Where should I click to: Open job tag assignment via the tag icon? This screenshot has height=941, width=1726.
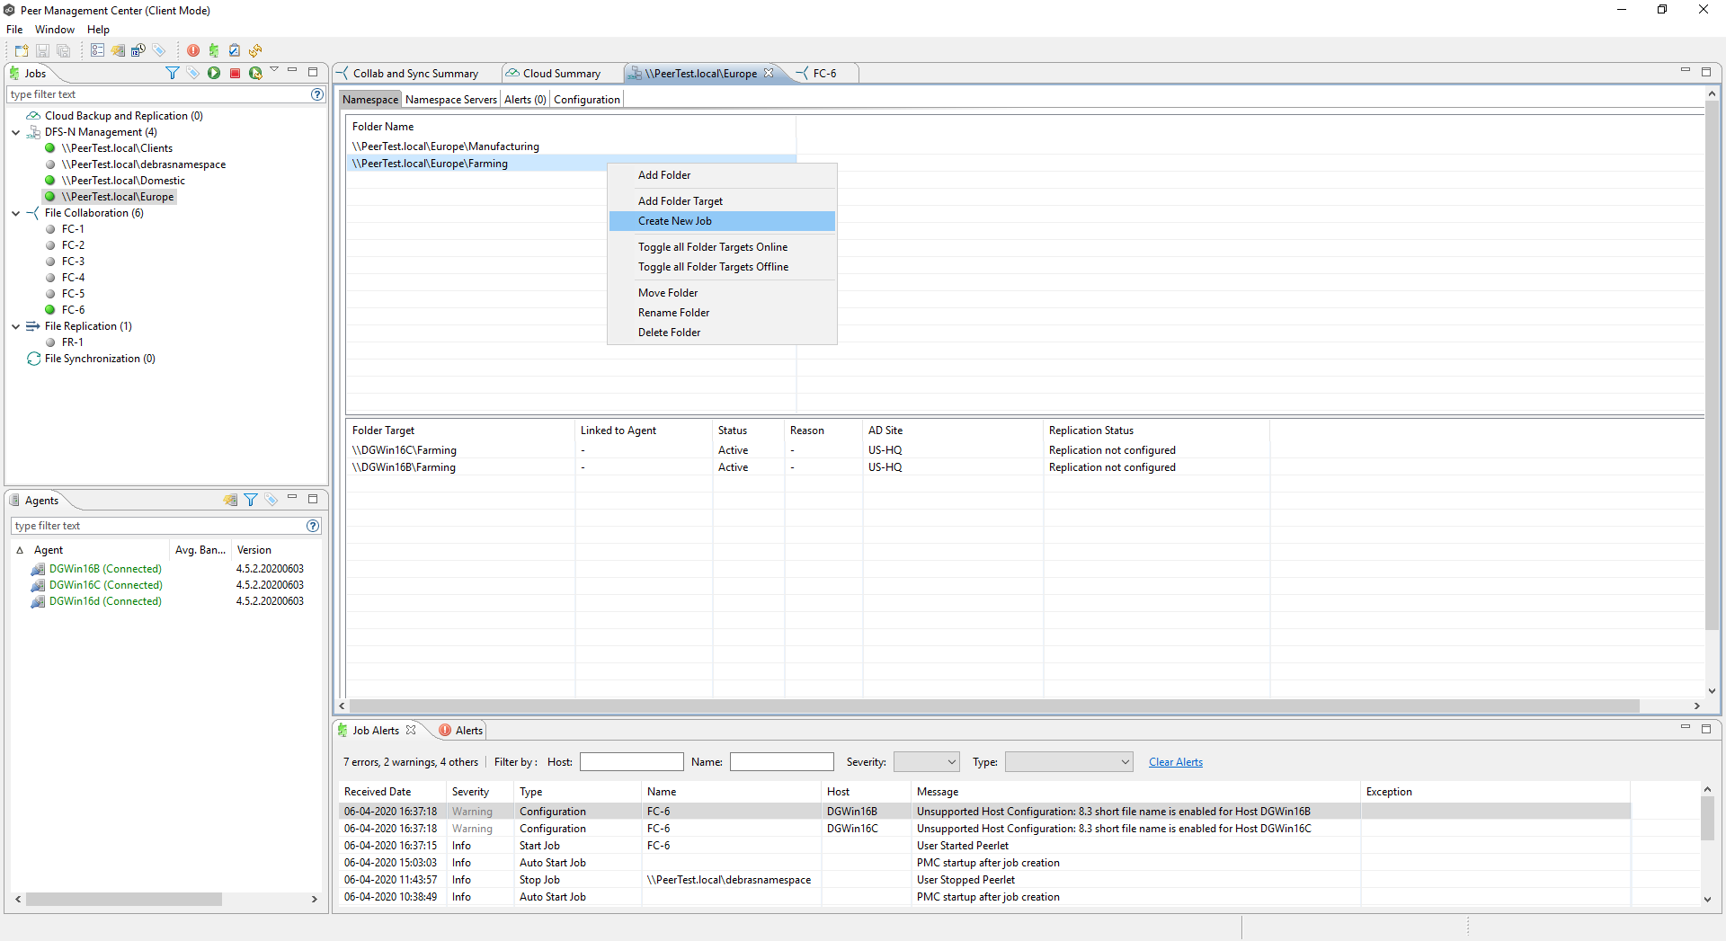[x=192, y=73]
